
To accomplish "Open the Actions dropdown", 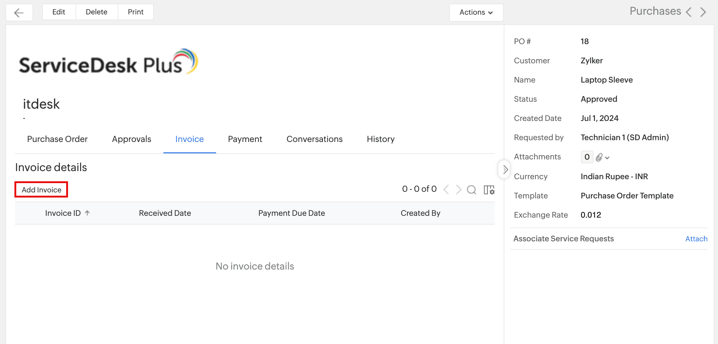I will pyautogui.click(x=476, y=12).
